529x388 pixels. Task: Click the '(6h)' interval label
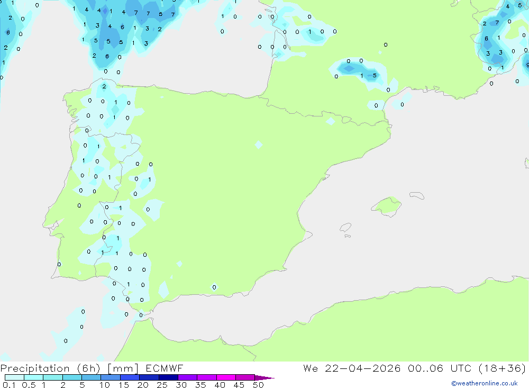tap(89, 368)
